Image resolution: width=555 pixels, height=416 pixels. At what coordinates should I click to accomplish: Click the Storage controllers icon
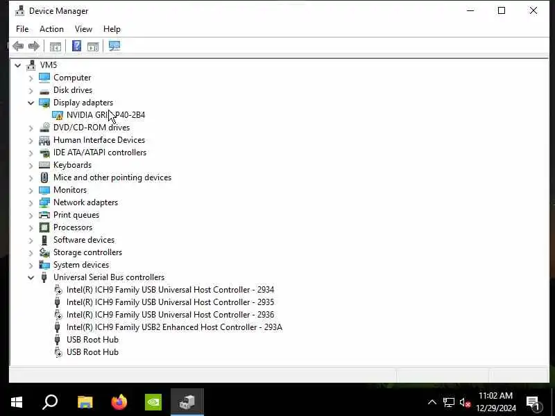point(44,252)
